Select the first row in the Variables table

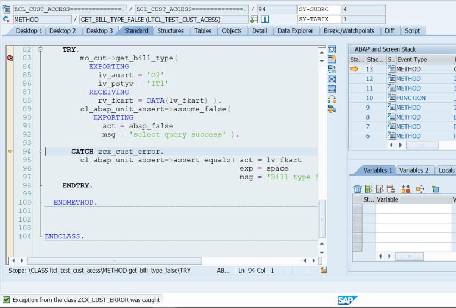click(x=358, y=209)
